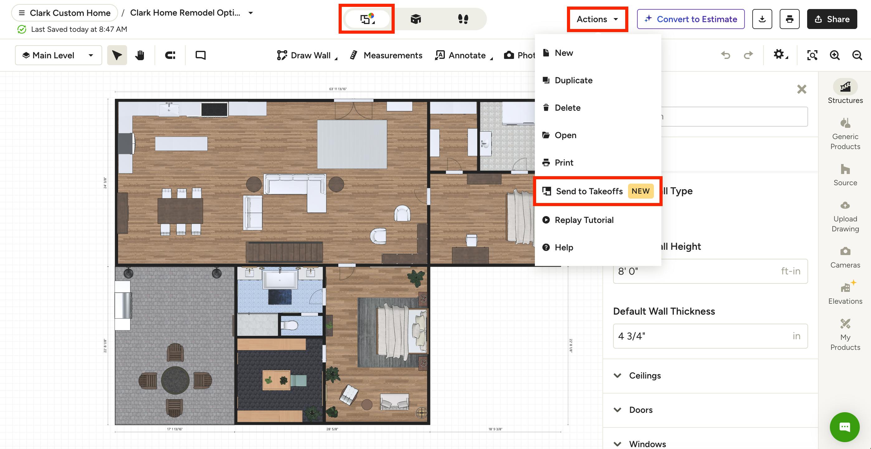Screen dimensions: 871x449
Task: Expand the Ceilings section
Action: pyautogui.click(x=710, y=376)
